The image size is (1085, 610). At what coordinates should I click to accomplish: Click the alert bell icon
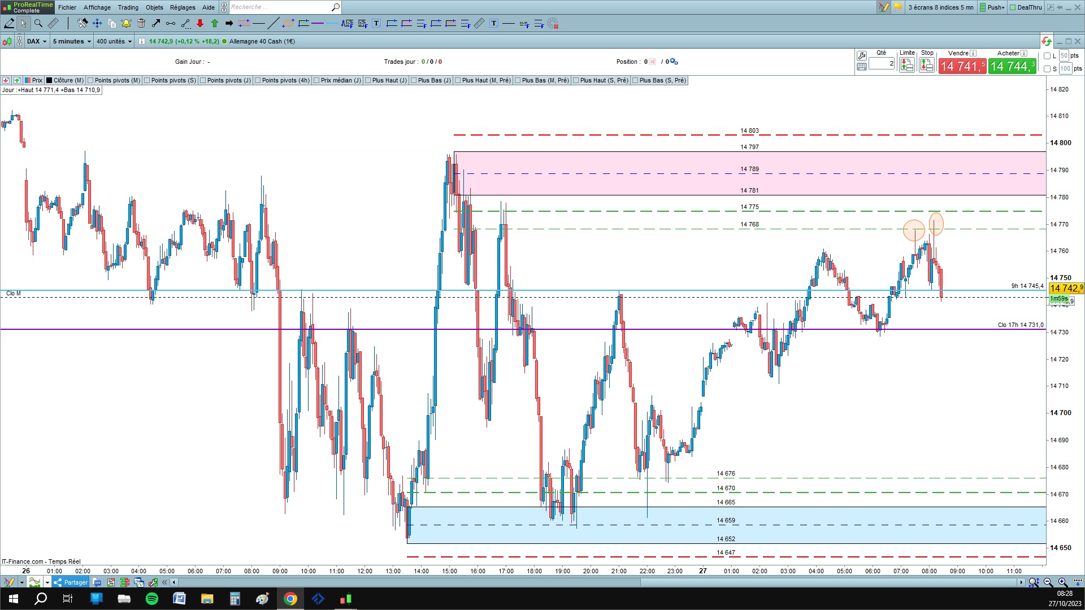pos(126,23)
